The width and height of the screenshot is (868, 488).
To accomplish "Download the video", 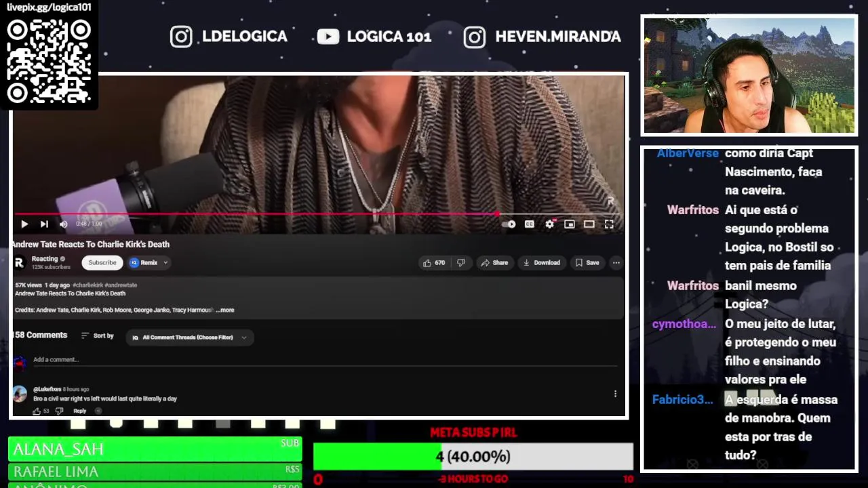I will click(542, 263).
